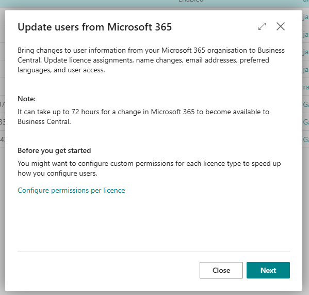Click the Next button
This screenshot has width=309, height=295.
pyautogui.click(x=268, y=270)
